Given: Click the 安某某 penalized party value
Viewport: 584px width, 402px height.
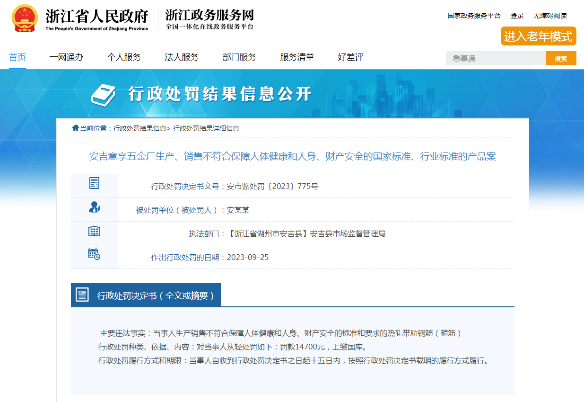Looking at the screenshot, I should coord(238,210).
